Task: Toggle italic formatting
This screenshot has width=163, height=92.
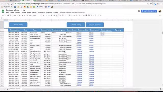Action: 51,15
